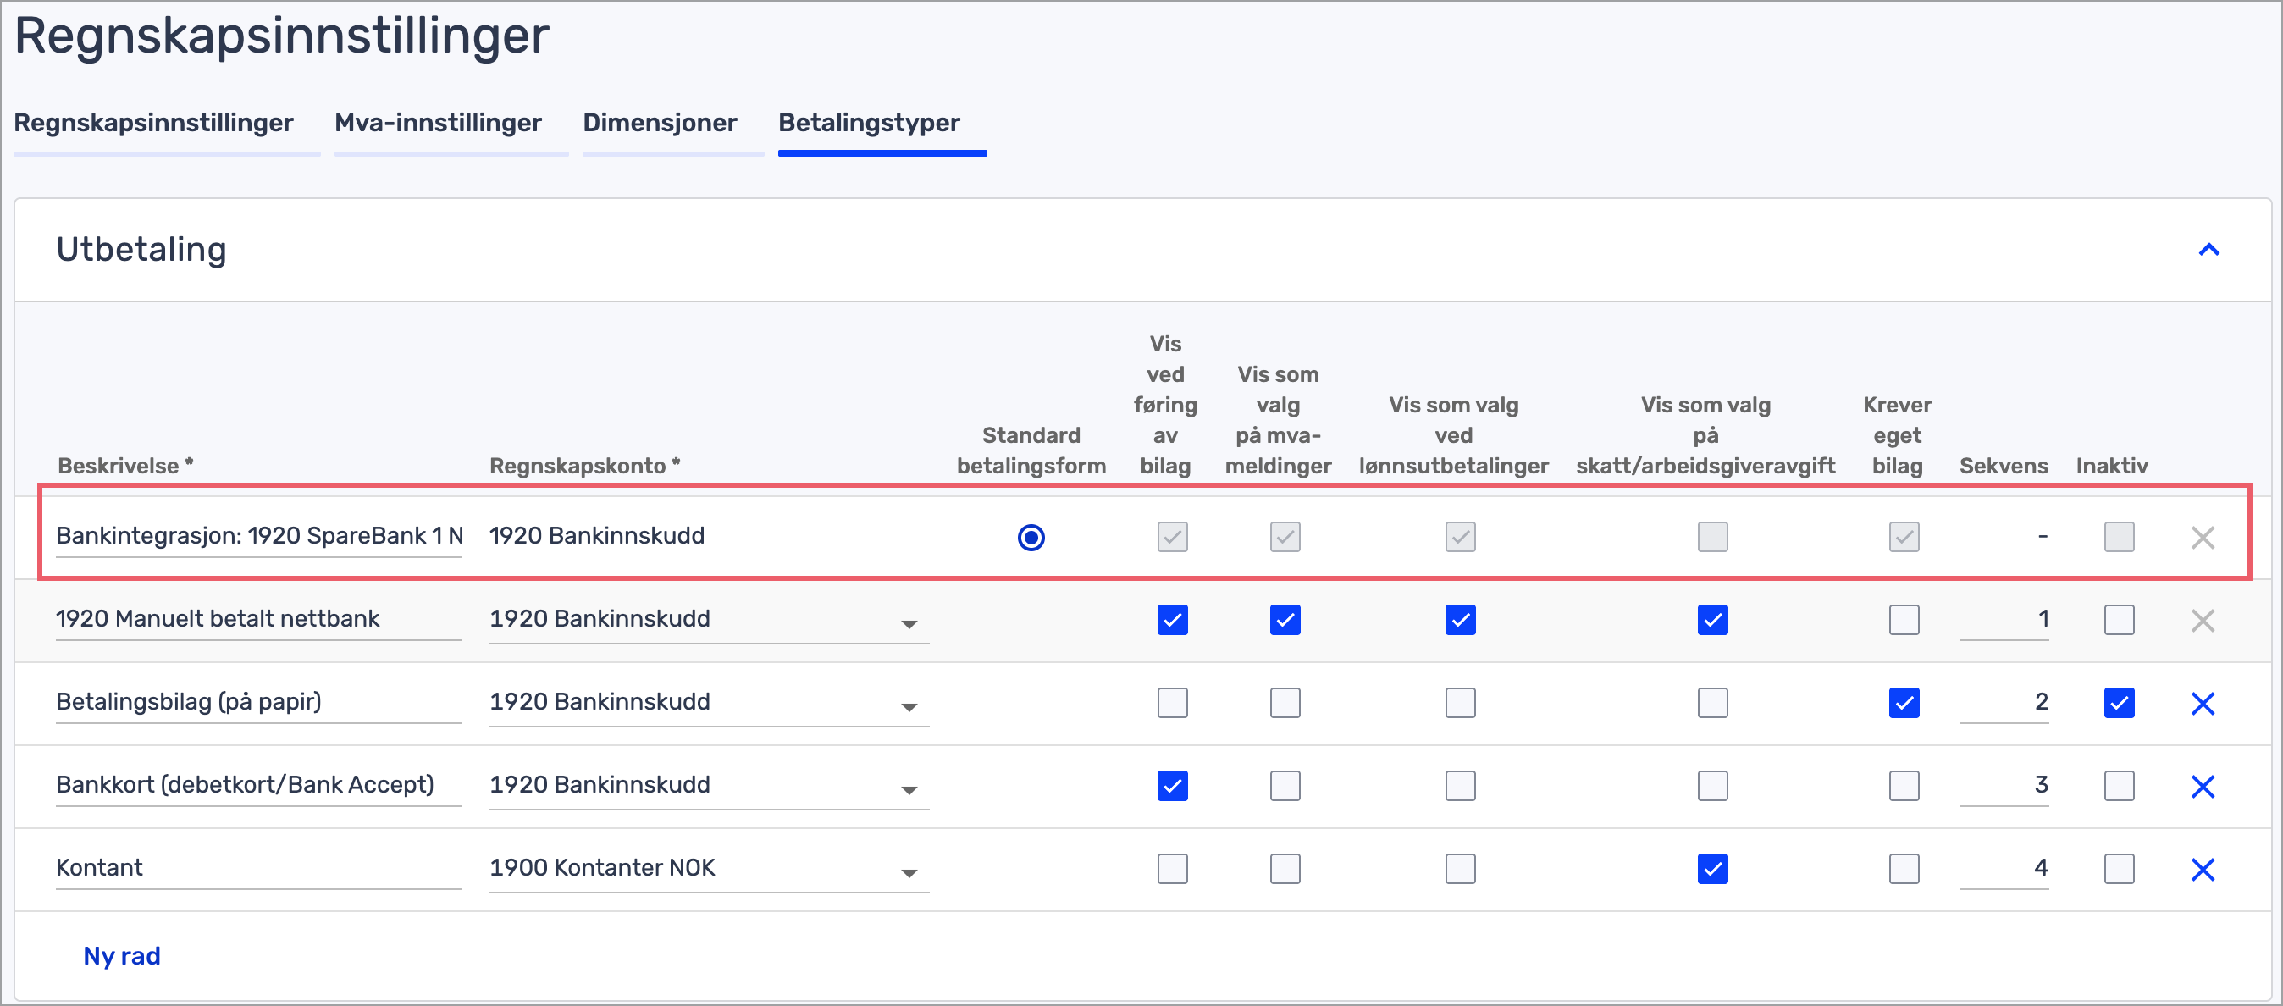Uncheck Krever eget bilag for Betalingsbilag

coord(1903,704)
